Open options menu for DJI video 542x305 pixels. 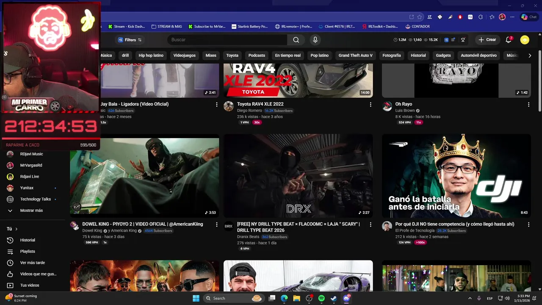tap(528, 225)
